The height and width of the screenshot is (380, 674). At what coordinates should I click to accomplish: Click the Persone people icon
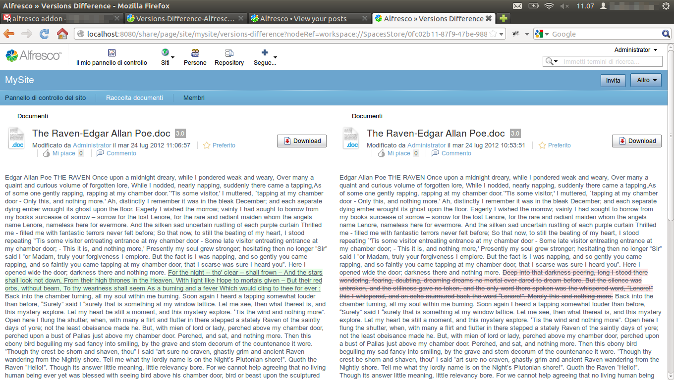[x=195, y=53]
